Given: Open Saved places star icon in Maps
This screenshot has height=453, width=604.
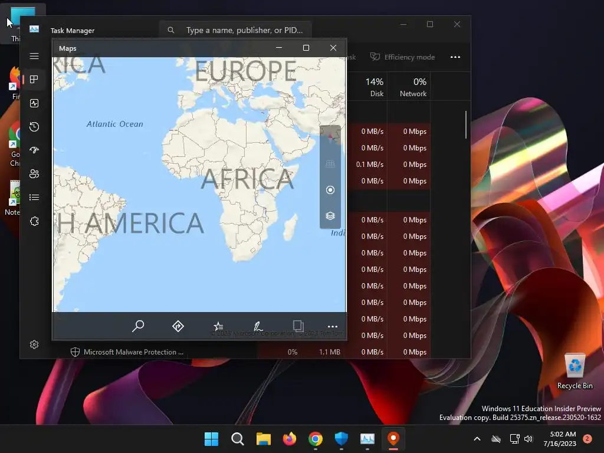Looking at the screenshot, I should pyautogui.click(x=218, y=326).
